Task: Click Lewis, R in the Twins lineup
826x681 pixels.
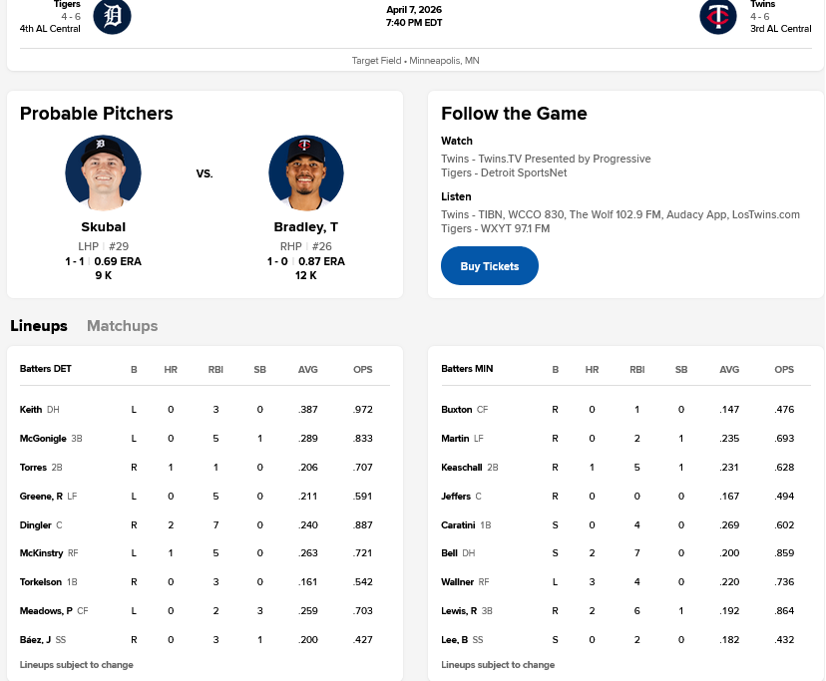Action: click(459, 611)
